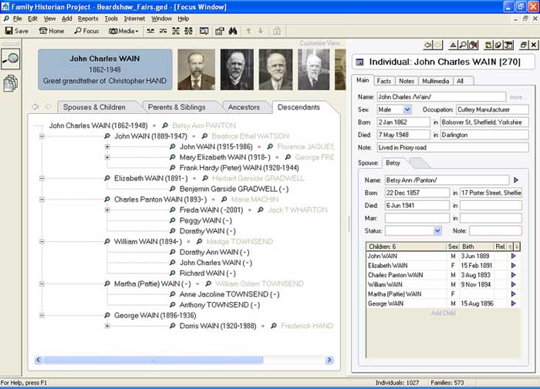The image size is (540, 389).
Task: Switch to the Facts tab
Action: pos(383,81)
